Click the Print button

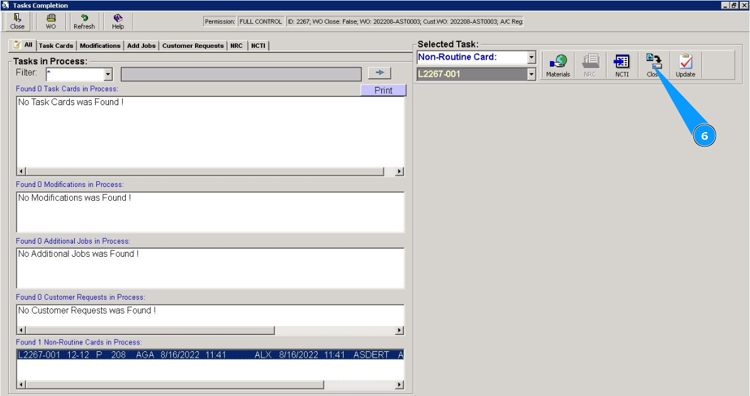click(383, 90)
